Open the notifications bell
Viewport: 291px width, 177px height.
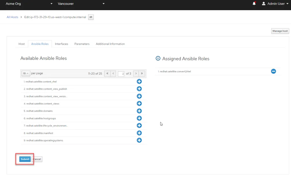(x=254, y=4)
